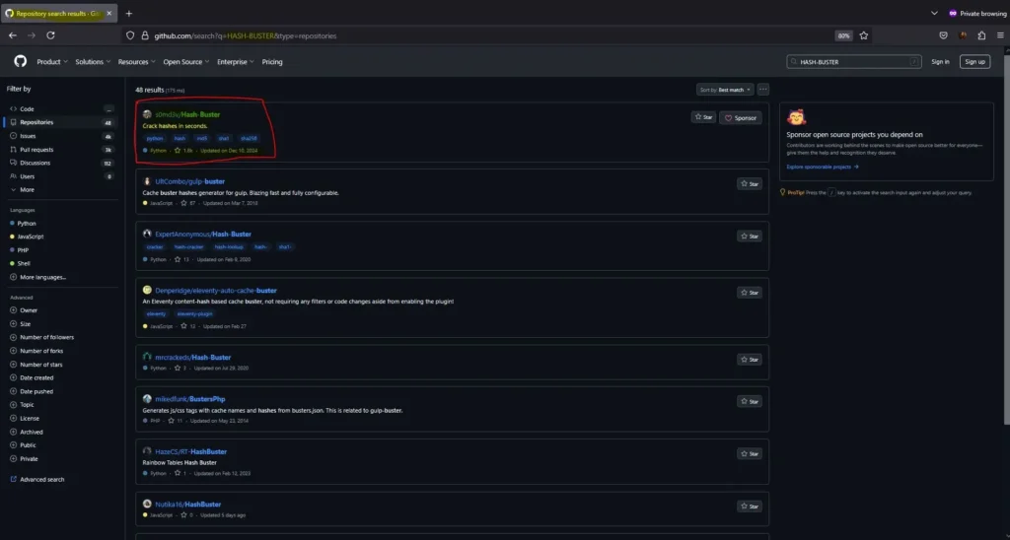The height and width of the screenshot is (540, 1010).
Task: Open a new browser tab with plus icon
Action: pyautogui.click(x=129, y=14)
